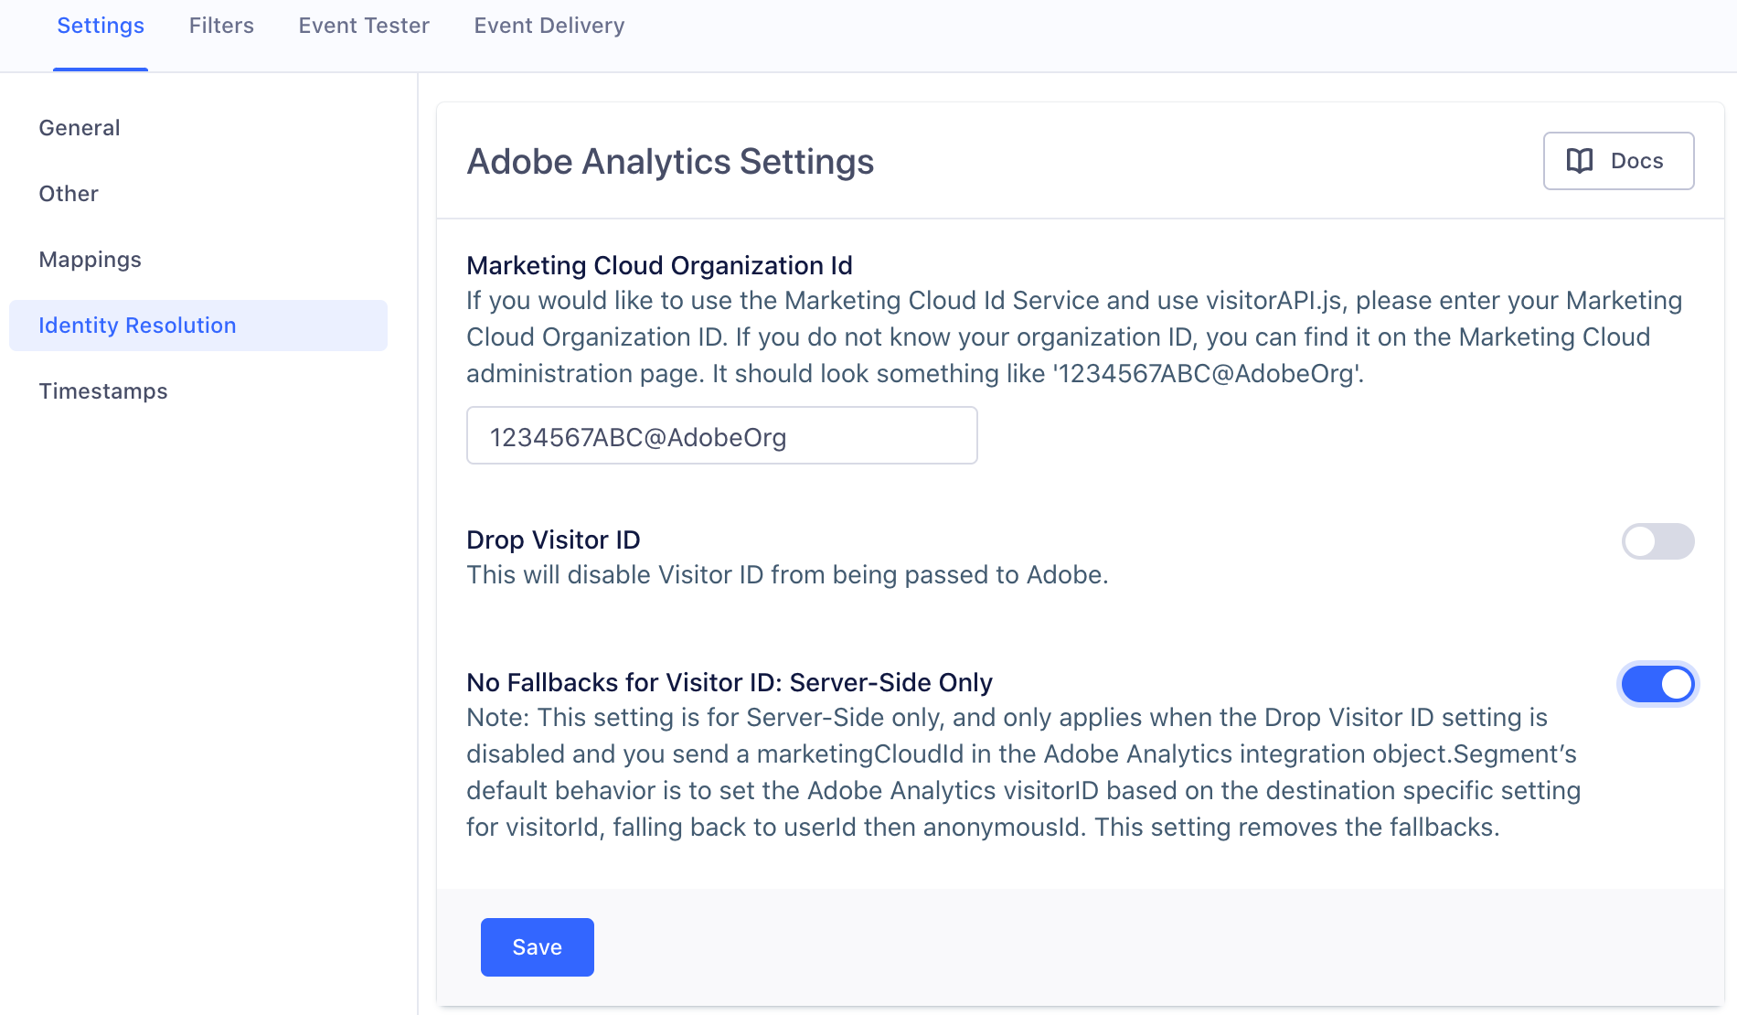Screen dimensions: 1737x1015
Task: Click the Save button
Action: tap(537, 947)
